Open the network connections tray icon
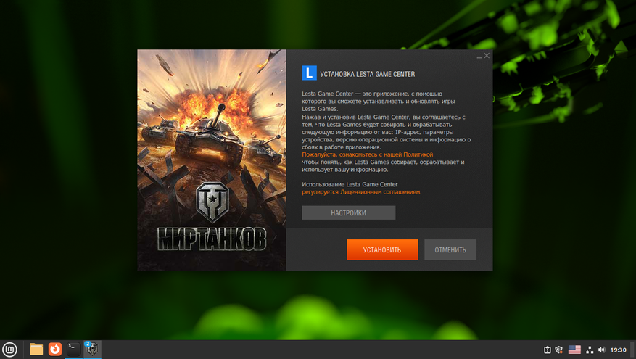 [x=590, y=350]
